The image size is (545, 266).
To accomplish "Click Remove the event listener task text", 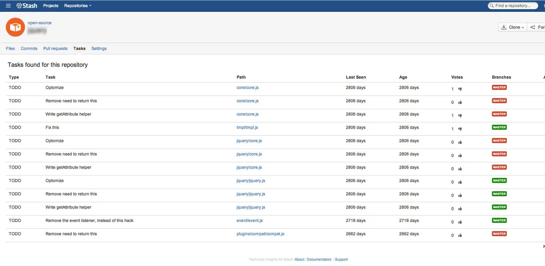I will point(89,220).
